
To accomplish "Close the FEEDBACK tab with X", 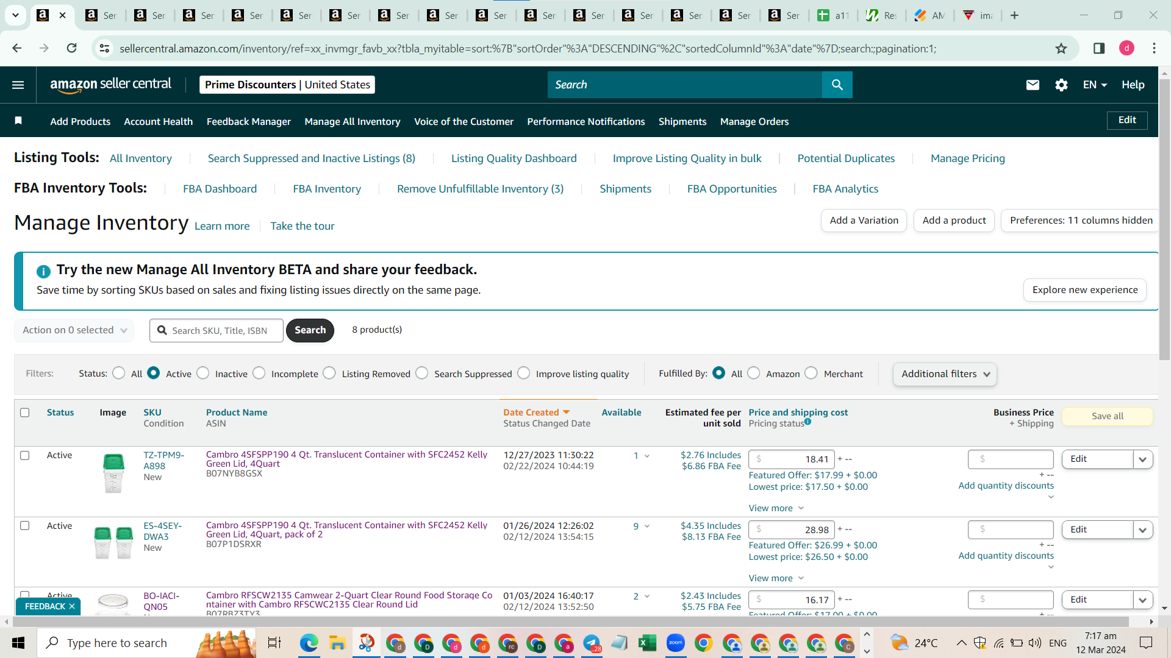I will [x=72, y=606].
